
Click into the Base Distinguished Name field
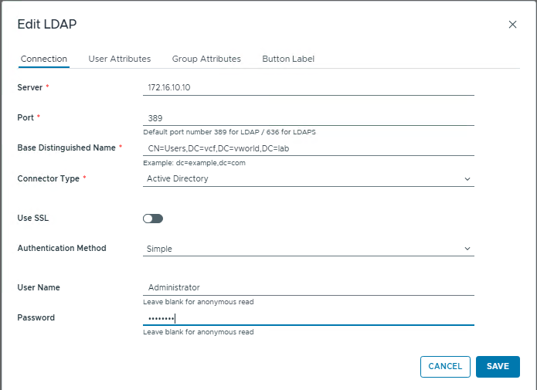[308, 148]
